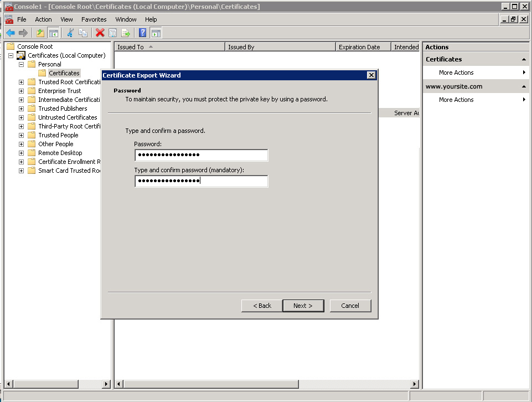Screen dimensions: 532x402
Task: Expand the Certificate Enrollment Requests node
Action: click(x=22, y=162)
